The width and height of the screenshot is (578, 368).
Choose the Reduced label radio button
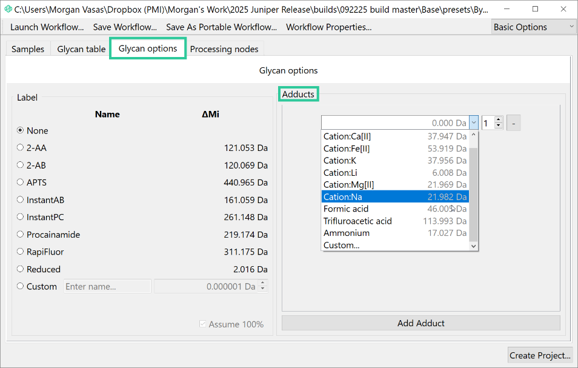tap(20, 269)
